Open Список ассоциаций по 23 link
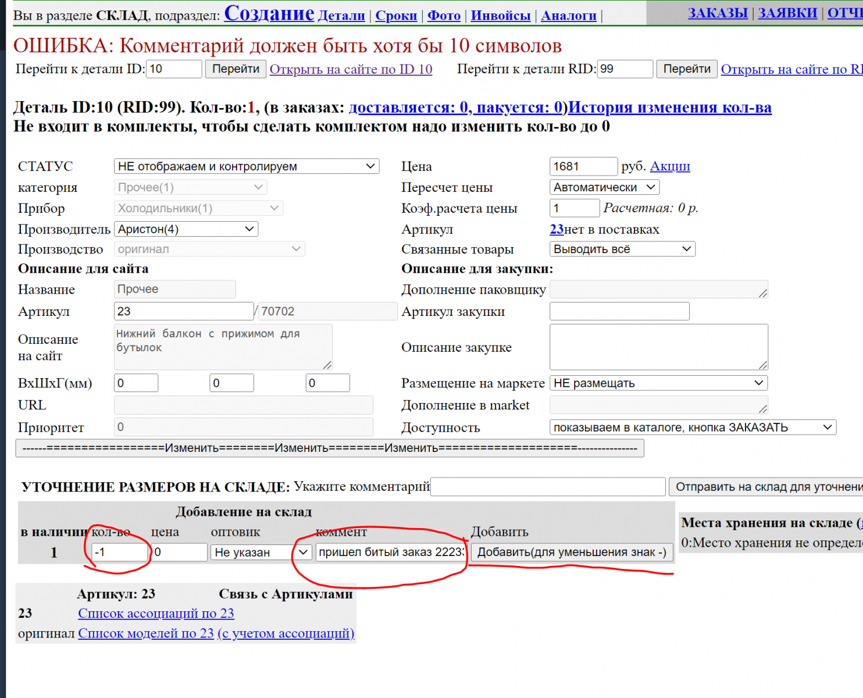This screenshot has height=698, width=863. click(x=156, y=613)
